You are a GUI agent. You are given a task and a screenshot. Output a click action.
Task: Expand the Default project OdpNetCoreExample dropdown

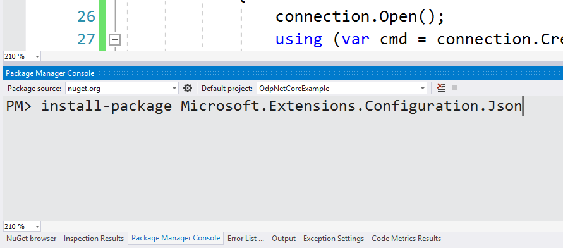341,88
